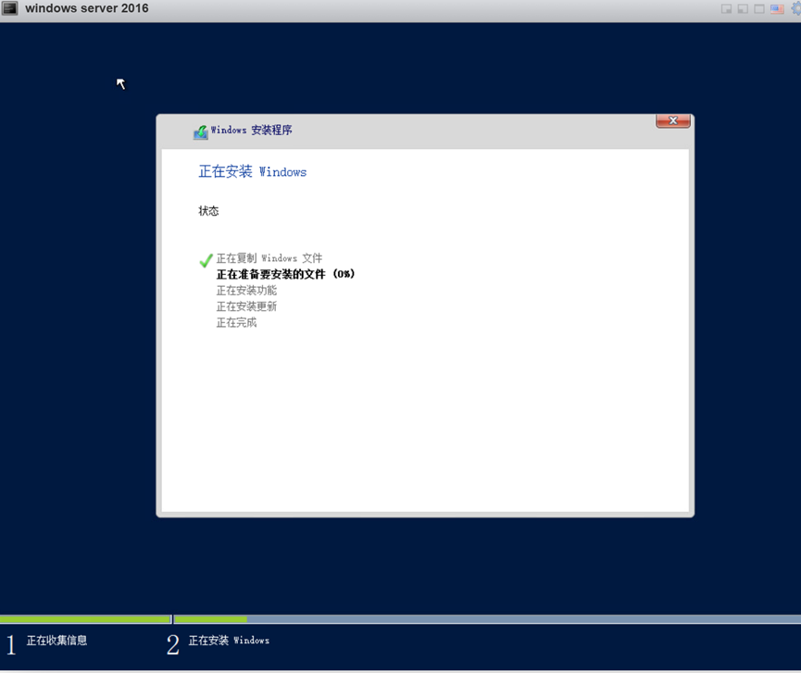
Task: Open the console settings gear icon
Action: coord(795,8)
